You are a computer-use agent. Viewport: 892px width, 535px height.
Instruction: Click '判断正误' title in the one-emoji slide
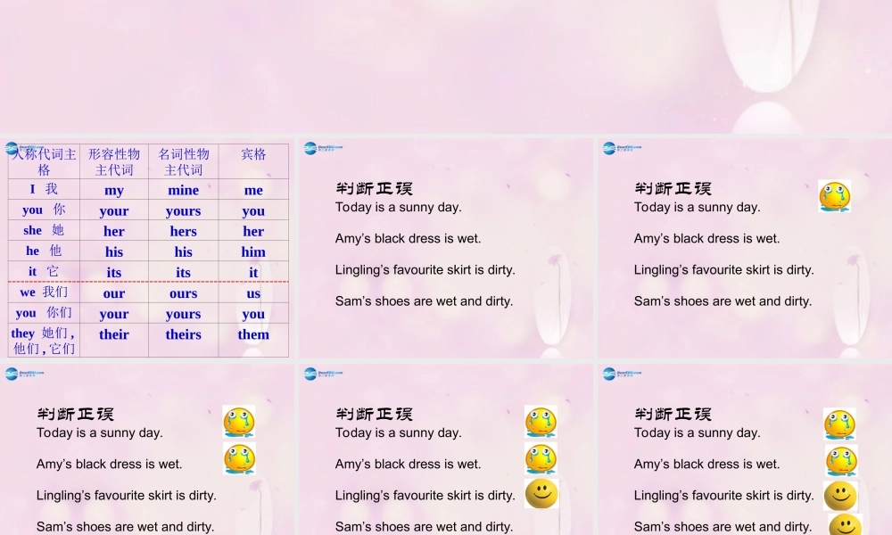tap(673, 188)
